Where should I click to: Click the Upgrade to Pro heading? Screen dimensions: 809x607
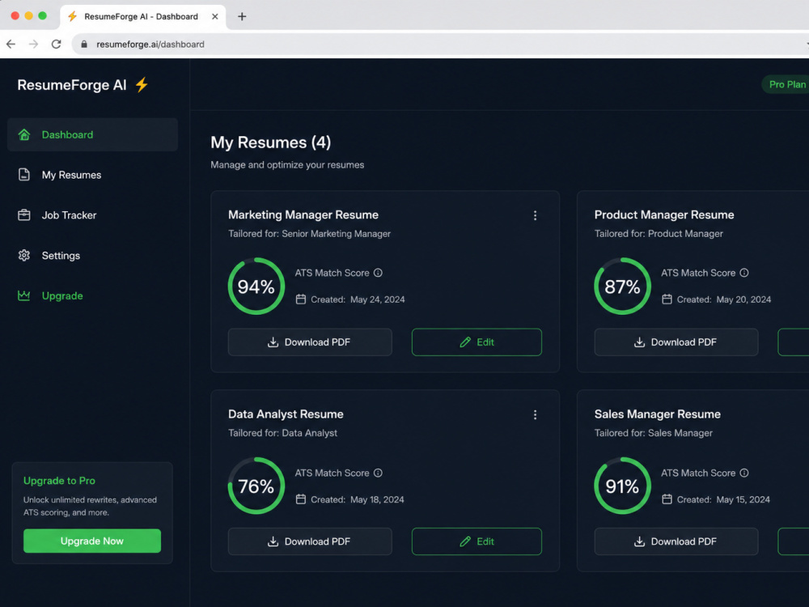coord(59,481)
